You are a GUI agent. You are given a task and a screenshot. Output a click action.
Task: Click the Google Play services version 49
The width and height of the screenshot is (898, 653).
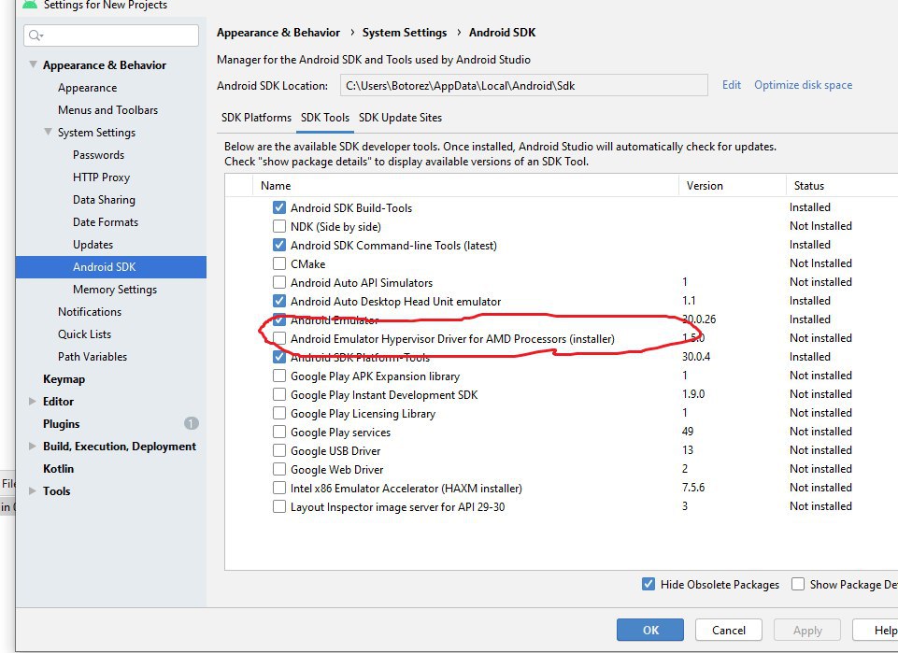point(687,431)
